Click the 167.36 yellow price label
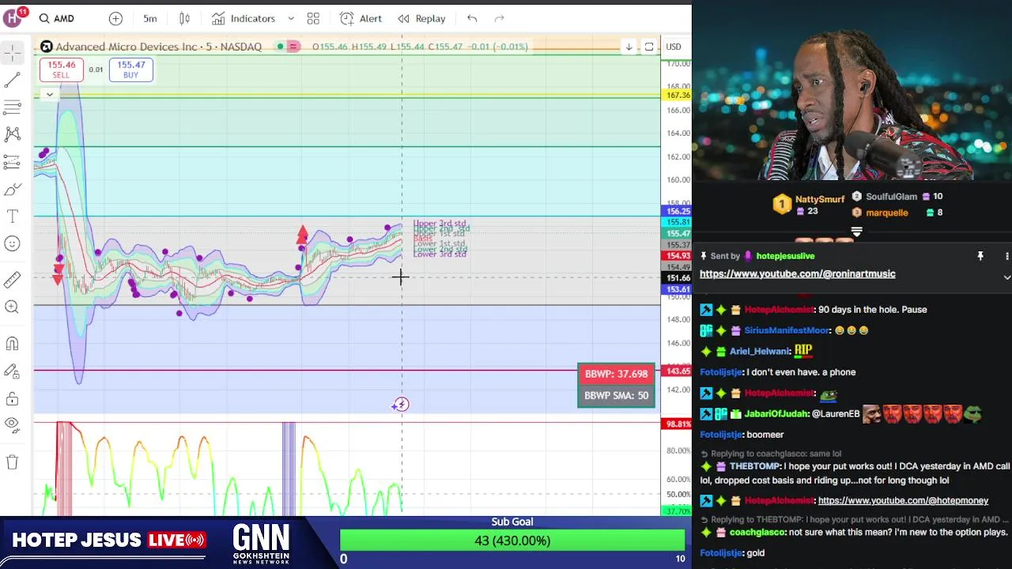 point(678,95)
